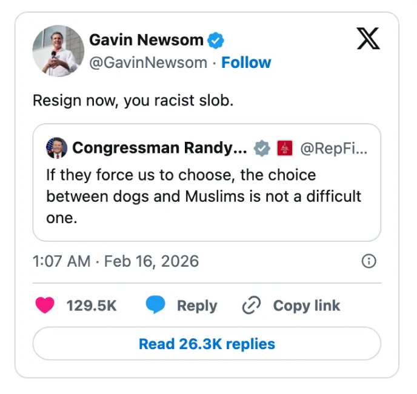This screenshot has height=394, width=417.
Task: Read 26.3K replies button
Action: (x=207, y=344)
